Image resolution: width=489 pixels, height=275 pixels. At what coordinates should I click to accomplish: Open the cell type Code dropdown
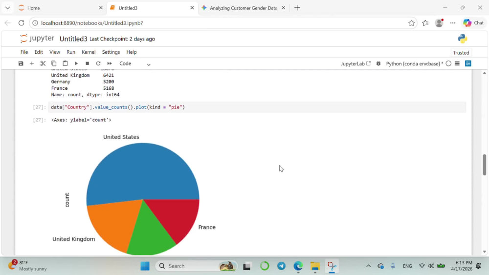pos(135,63)
